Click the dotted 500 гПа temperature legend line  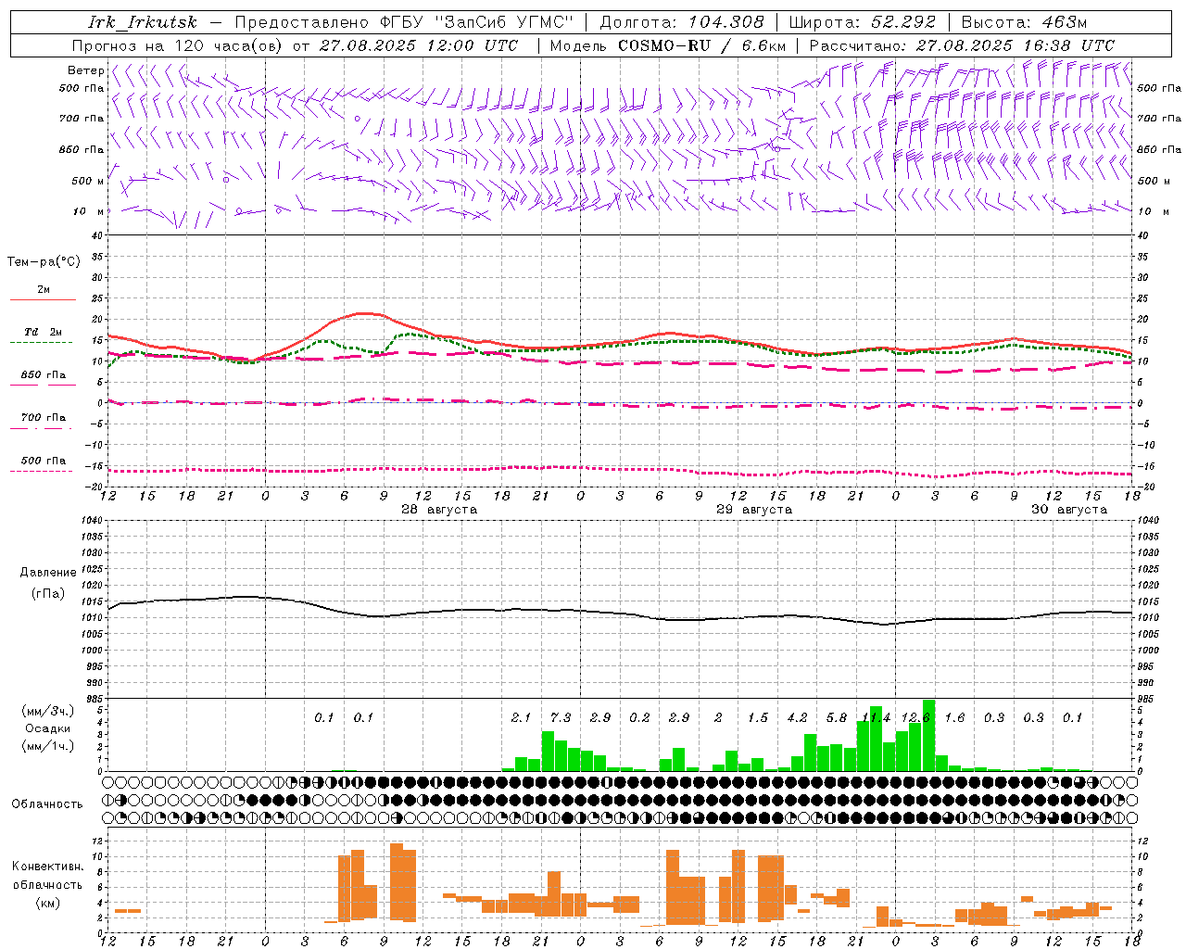click(42, 471)
